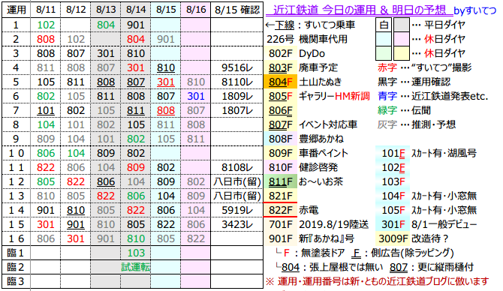
Task: Select the 226号 機関車代用 legend line
Action: (x=307, y=39)
